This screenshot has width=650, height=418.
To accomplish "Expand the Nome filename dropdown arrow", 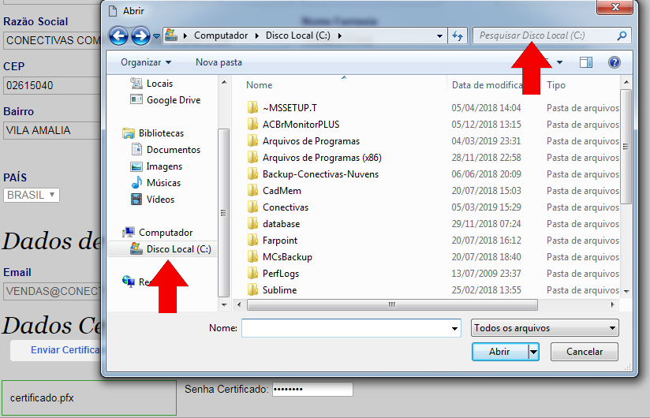I will pos(454,328).
